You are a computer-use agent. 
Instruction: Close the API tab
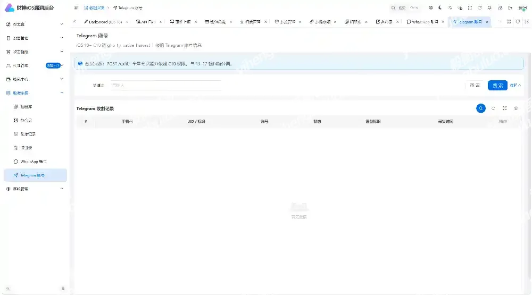click(161, 22)
